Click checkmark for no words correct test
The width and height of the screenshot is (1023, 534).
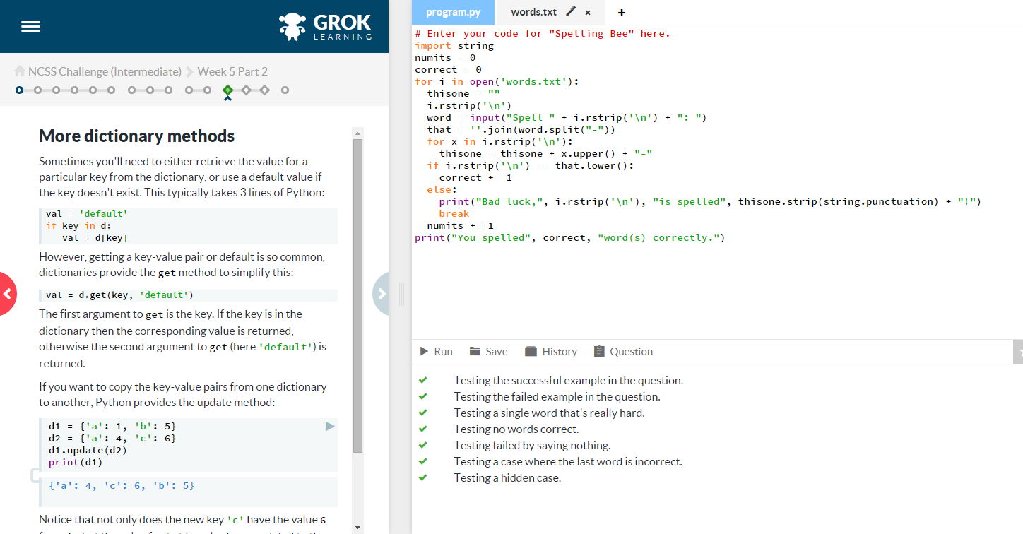(423, 429)
